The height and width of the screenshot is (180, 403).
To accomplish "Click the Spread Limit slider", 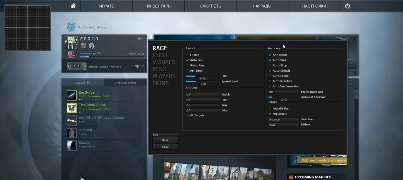I will (x=203, y=81).
